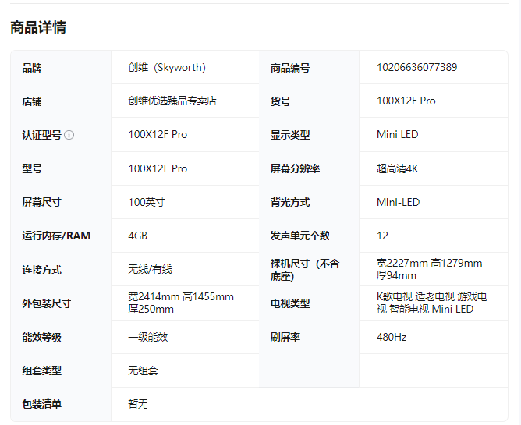This screenshot has height=425, width=521.
Task: Click the 无组套 bundle type value
Action: pyautogui.click(x=143, y=370)
